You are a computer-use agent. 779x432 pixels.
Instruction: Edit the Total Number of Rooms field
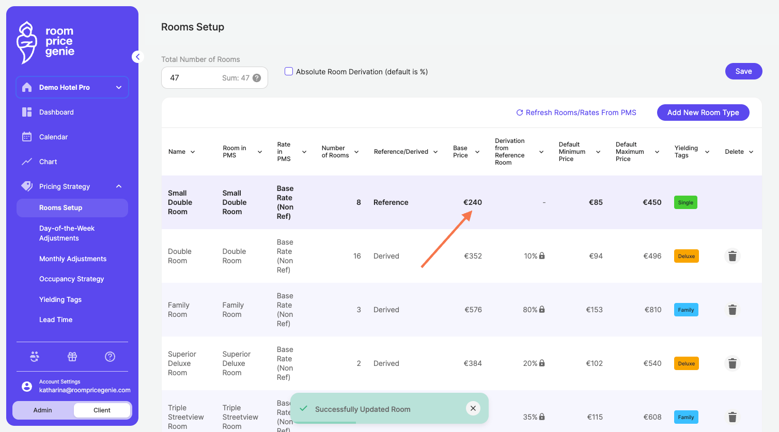pos(214,78)
